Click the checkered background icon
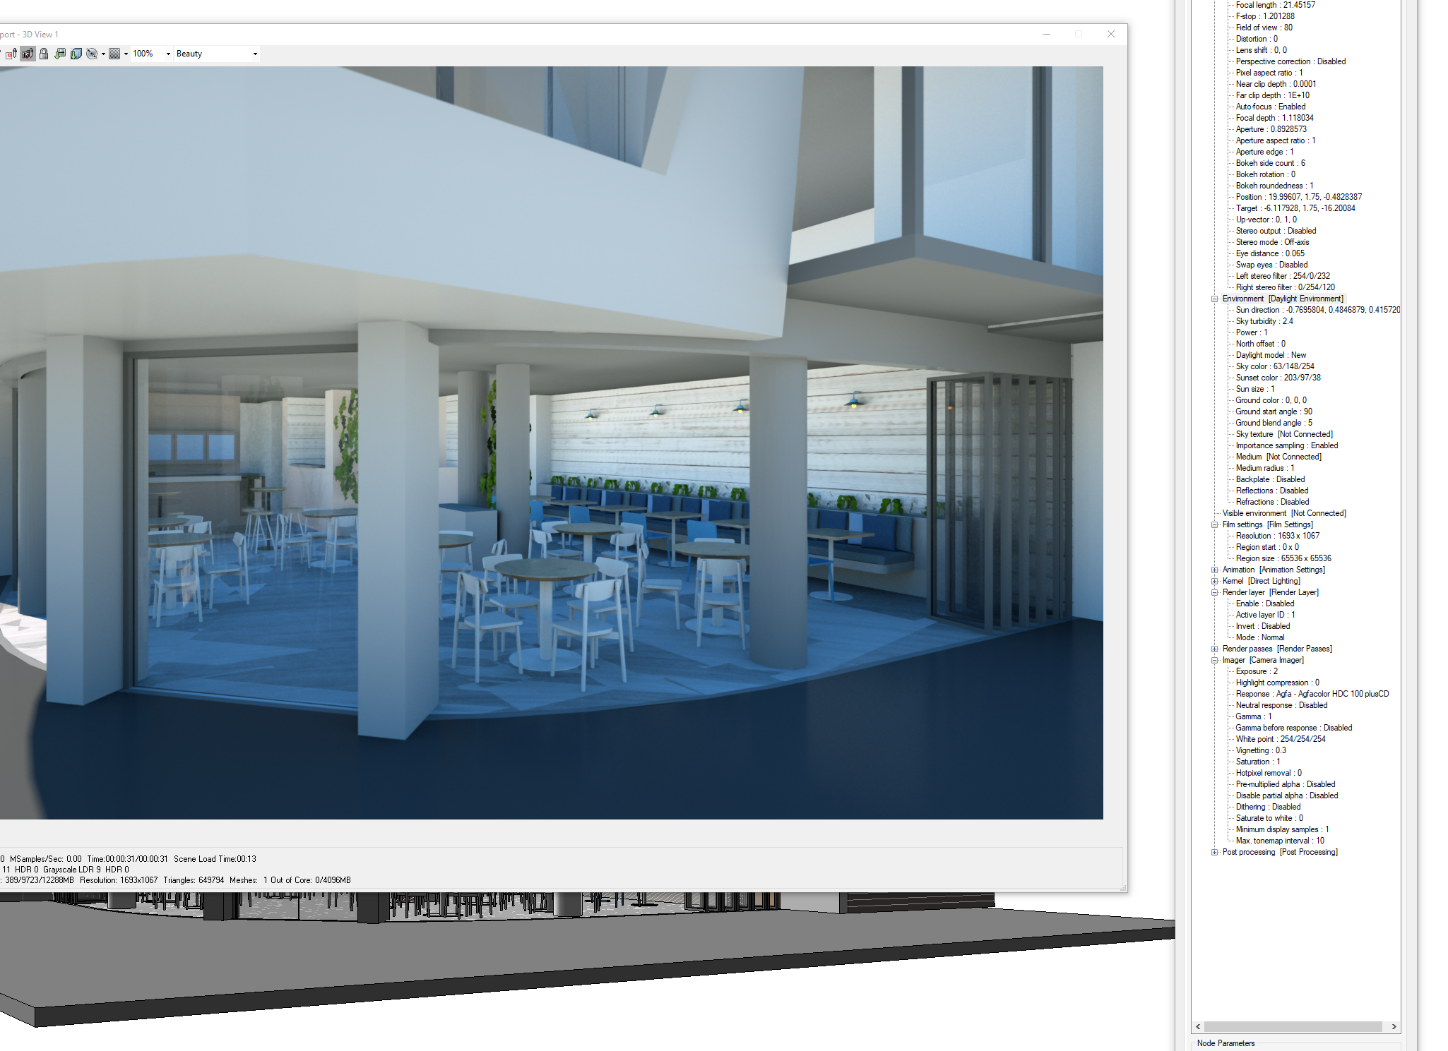Screen dimensions: 1448x1051 tap(114, 54)
